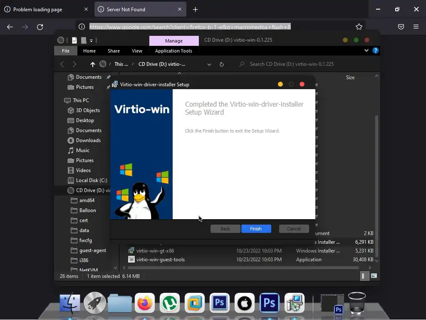Screen dimensions: 426x320
Task: Switch to large icons view in status bar
Action: [x=374, y=276]
